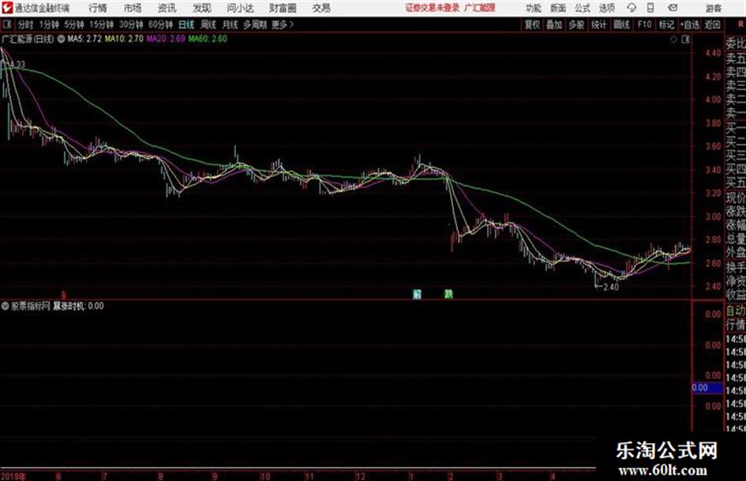Click the 统计 statistics toolbar button
Screen dimensions: 746x481
point(598,24)
